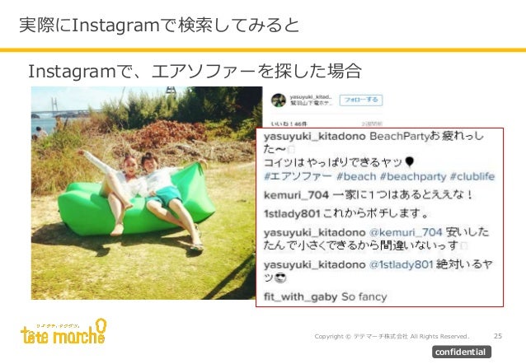Open the truncated yasuyuki_kitad.. username beside avatar
The width and height of the screenshot is (526, 364).
(311, 97)
